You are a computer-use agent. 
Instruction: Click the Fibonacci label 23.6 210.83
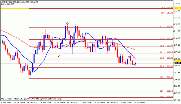click(167, 38)
